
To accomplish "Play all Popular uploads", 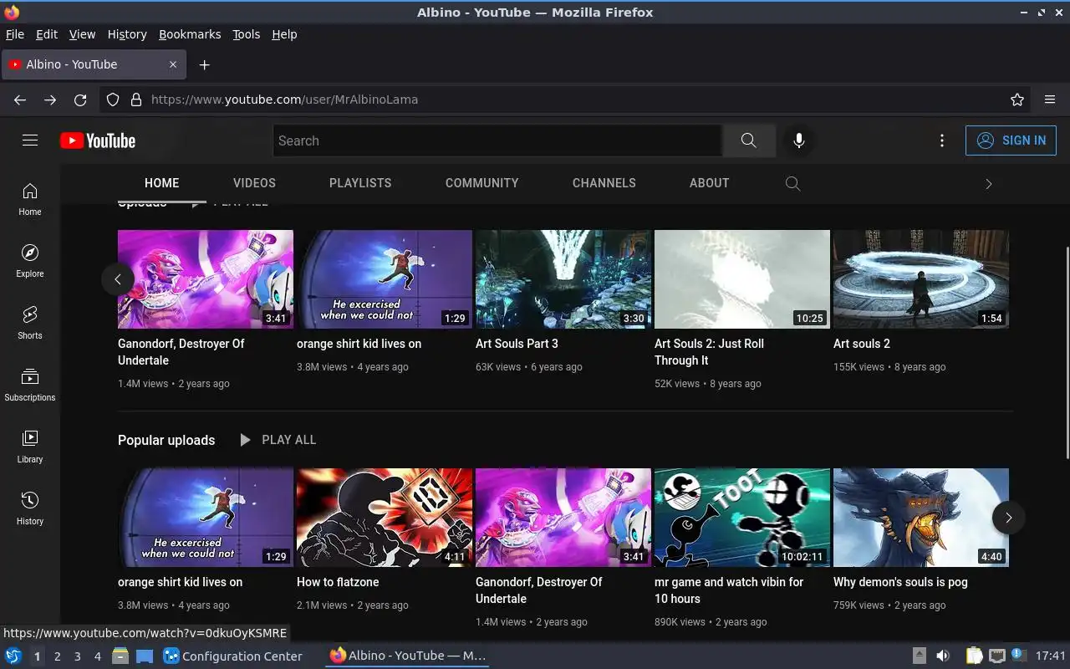I will (x=278, y=440).
